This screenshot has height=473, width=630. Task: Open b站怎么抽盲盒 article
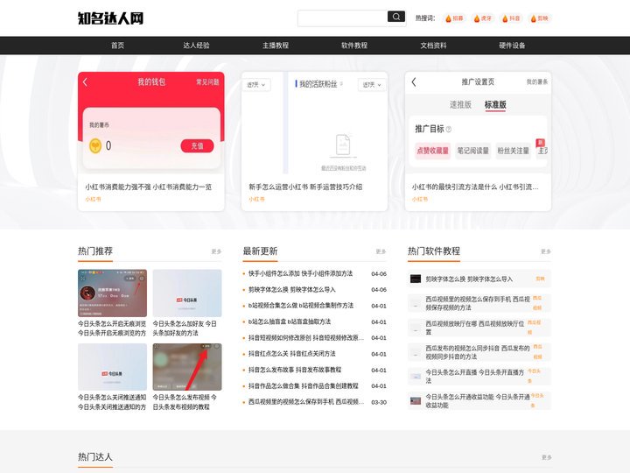click(x=290, y=321)
